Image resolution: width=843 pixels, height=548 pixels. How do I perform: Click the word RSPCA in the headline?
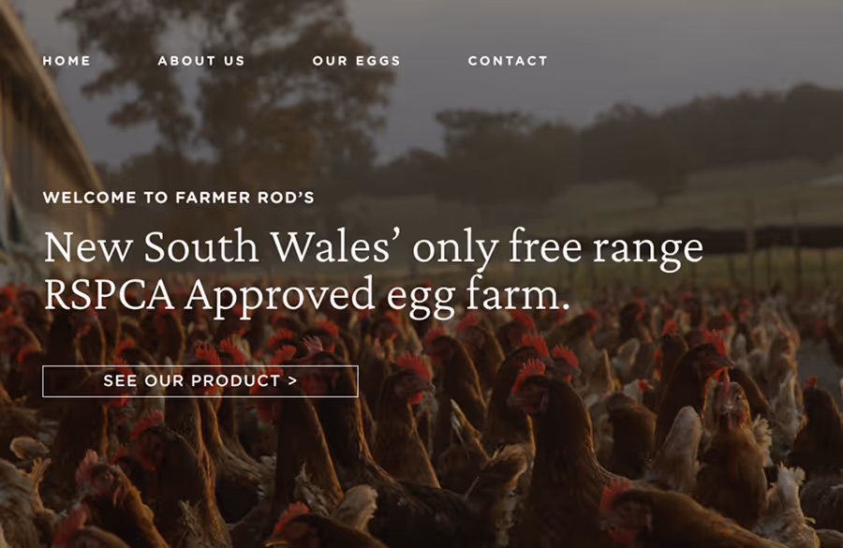(x=110, y=294)
